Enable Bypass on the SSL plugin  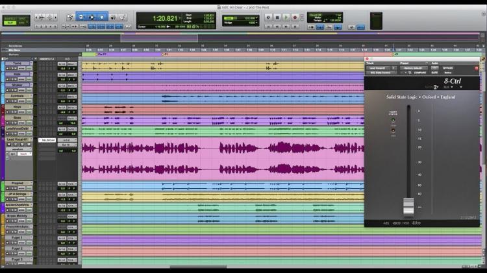click(x=449, y=67)
